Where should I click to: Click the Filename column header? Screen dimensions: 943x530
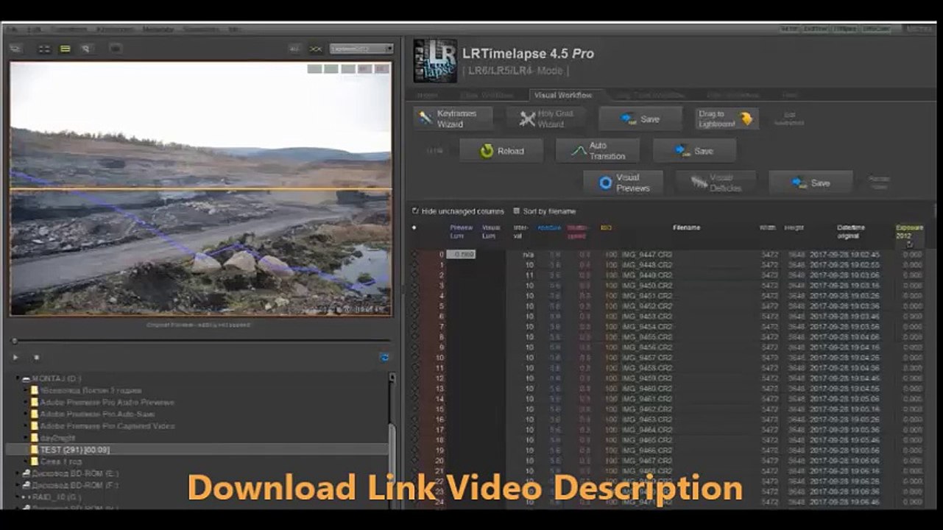click(x=686, y=227)
